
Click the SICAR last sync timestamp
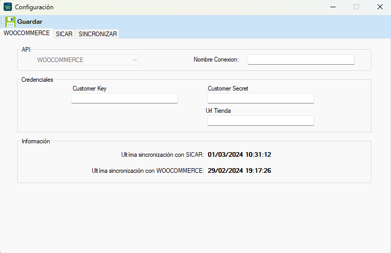(239, 154)
